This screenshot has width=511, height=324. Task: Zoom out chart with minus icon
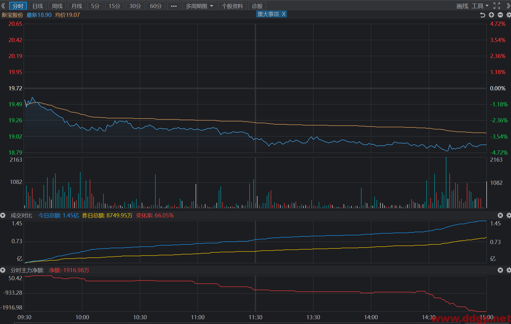pyautogui.click(x=500, y=15)
